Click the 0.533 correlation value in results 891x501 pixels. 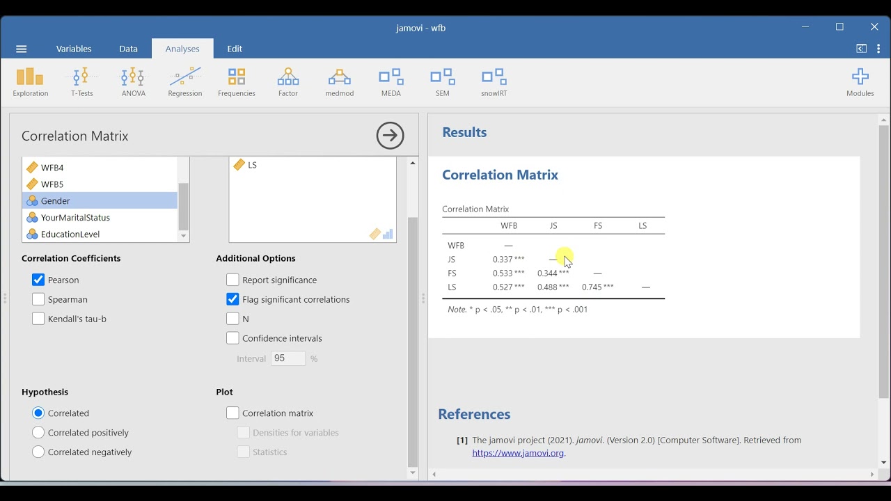(505, 273)
